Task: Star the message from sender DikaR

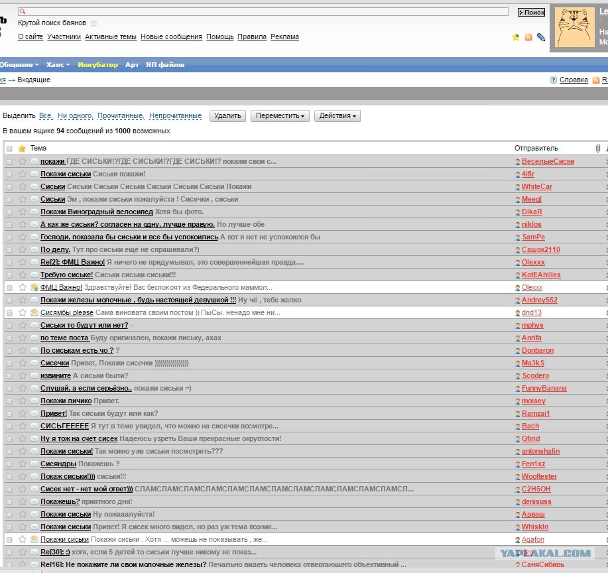Action: [23, 212]
